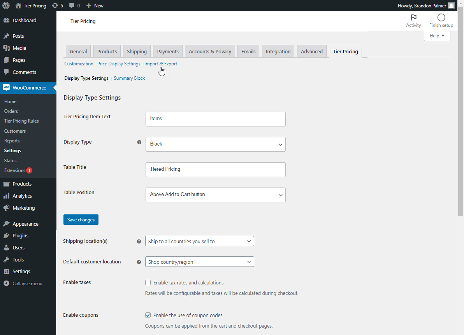Click the Display Type help tooltip icon
The image size is (464, 335).
click(x=139, y=142)
